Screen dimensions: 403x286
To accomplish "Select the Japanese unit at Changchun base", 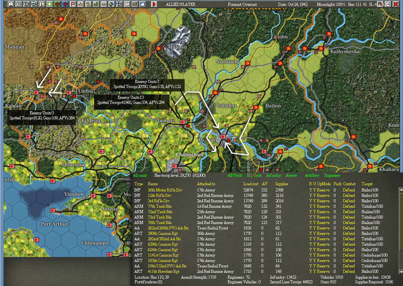I will pos(175,166).
